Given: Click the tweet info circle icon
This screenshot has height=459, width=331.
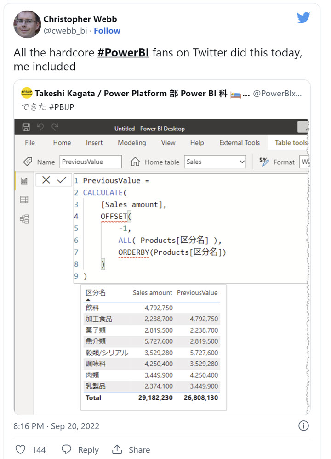Looking at the screenshot, I should tap(303, 425).
